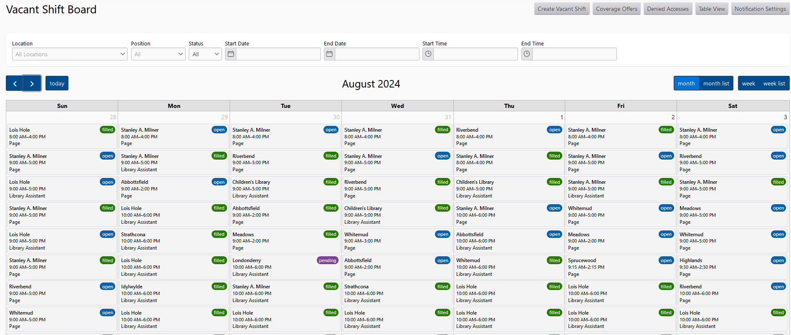Image resolution: width=791 pixels, height=335 pixels.
Task: Click Tuesday day number 30
Action: click(x=336, y=117)
